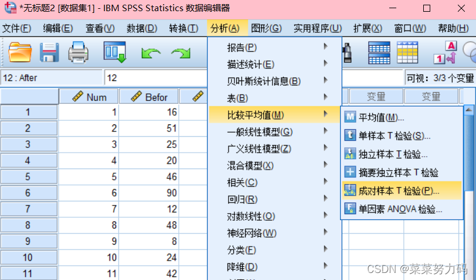
Task: Select the 比较平均值(M) menu item
Action: click(x=275, y=115)
